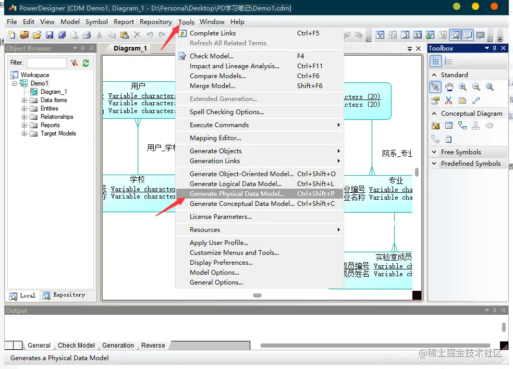Toggle the Object Browser toolbar button
The image size is (513, 369).
coord(455,35)
